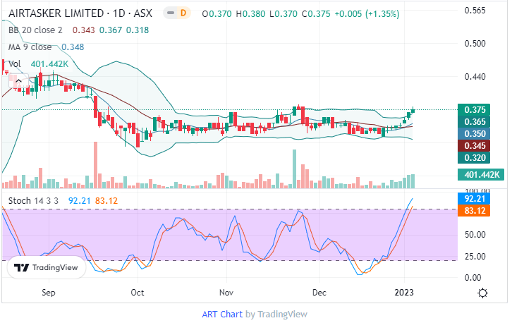The image size is (512, 323).
Task: Click the orange D delayed-data indicator
Action: pos(183,13)
